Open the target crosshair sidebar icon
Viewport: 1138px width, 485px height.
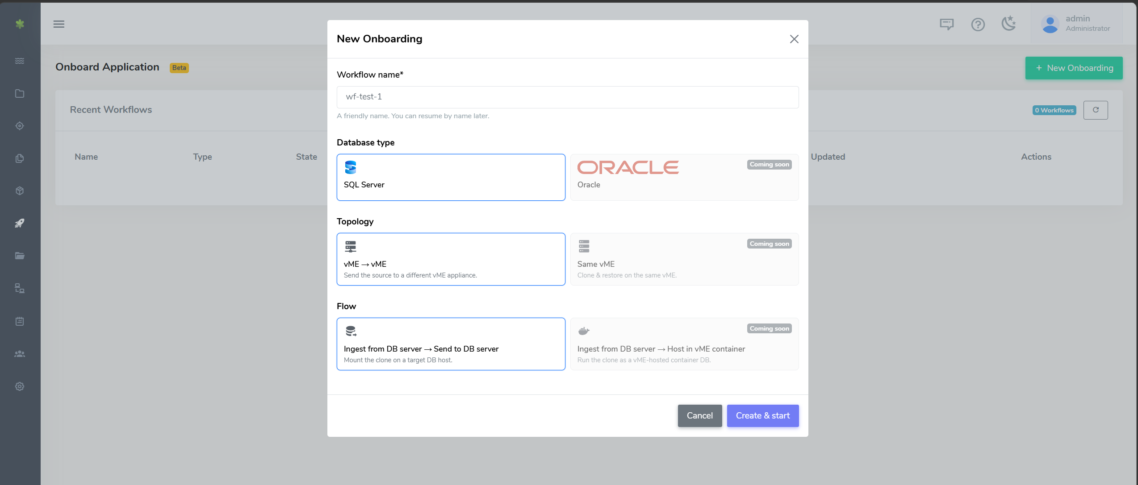[x=20, y=126]
